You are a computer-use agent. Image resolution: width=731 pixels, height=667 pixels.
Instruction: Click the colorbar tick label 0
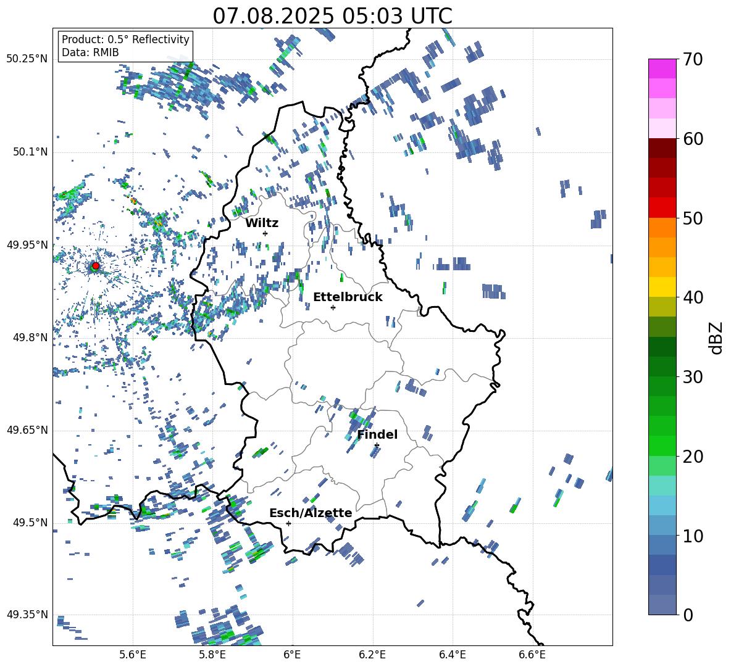point(688,615)
